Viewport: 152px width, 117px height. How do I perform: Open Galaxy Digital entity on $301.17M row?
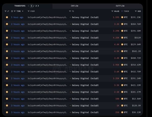(x=85, y=92)
